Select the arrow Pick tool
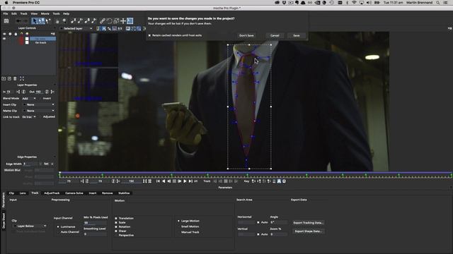 point(35,20)
